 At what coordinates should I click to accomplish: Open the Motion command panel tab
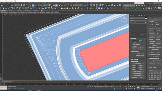click(x=139, y=15)
